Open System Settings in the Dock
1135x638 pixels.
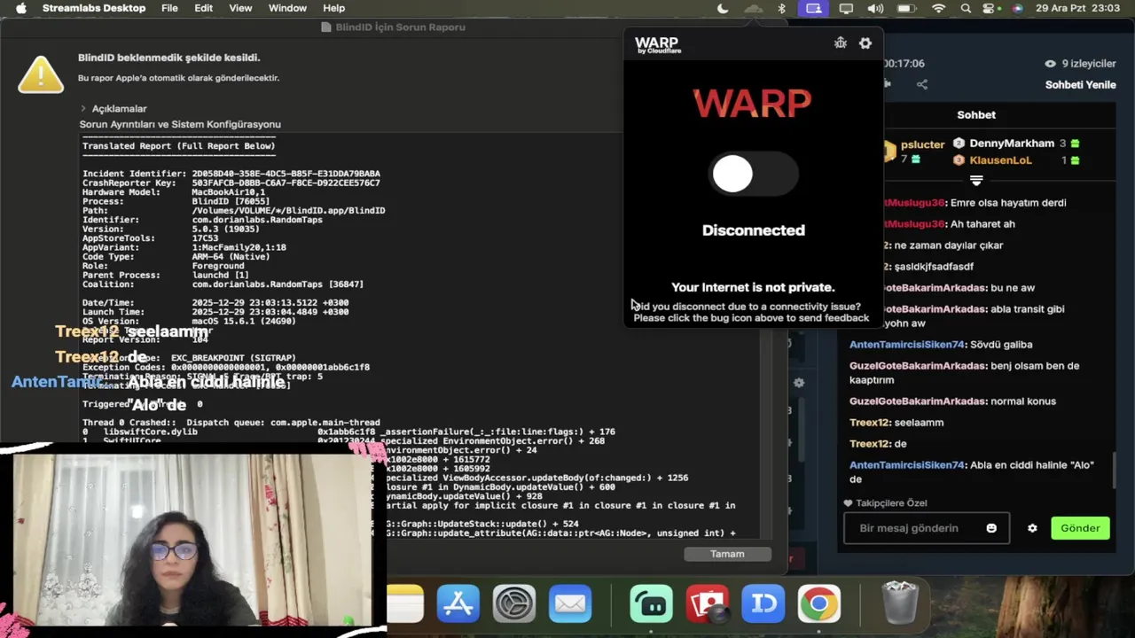click(514, 604)
